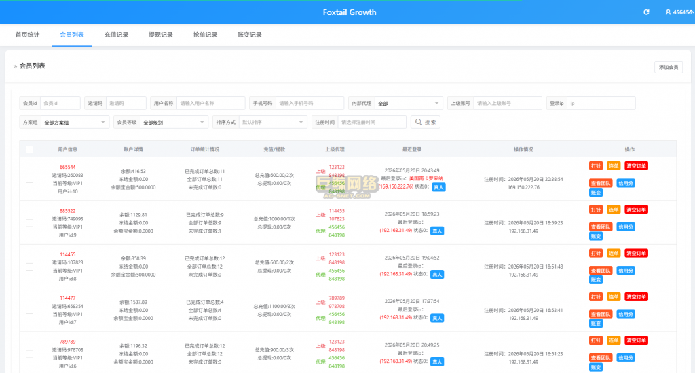Switch to the 充值记录 tab
Viewport: 695px width, 373px height.
(116, 35)
